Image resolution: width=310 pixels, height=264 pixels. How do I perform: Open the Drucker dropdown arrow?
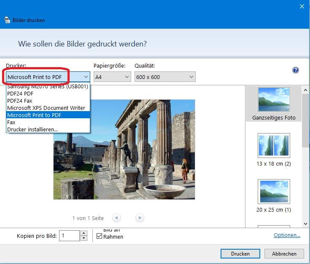86,77
